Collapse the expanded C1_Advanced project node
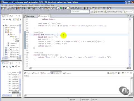134x101 pixels. point(4,25)
